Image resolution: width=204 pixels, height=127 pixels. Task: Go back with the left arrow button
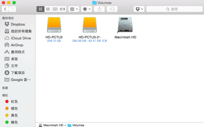pos(5,9)
